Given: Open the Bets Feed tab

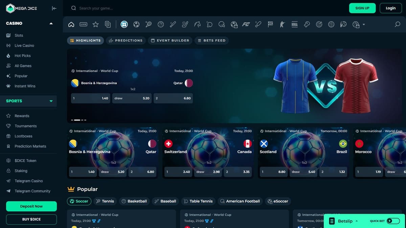Looking at the screenshot, I should pos(211,41).
